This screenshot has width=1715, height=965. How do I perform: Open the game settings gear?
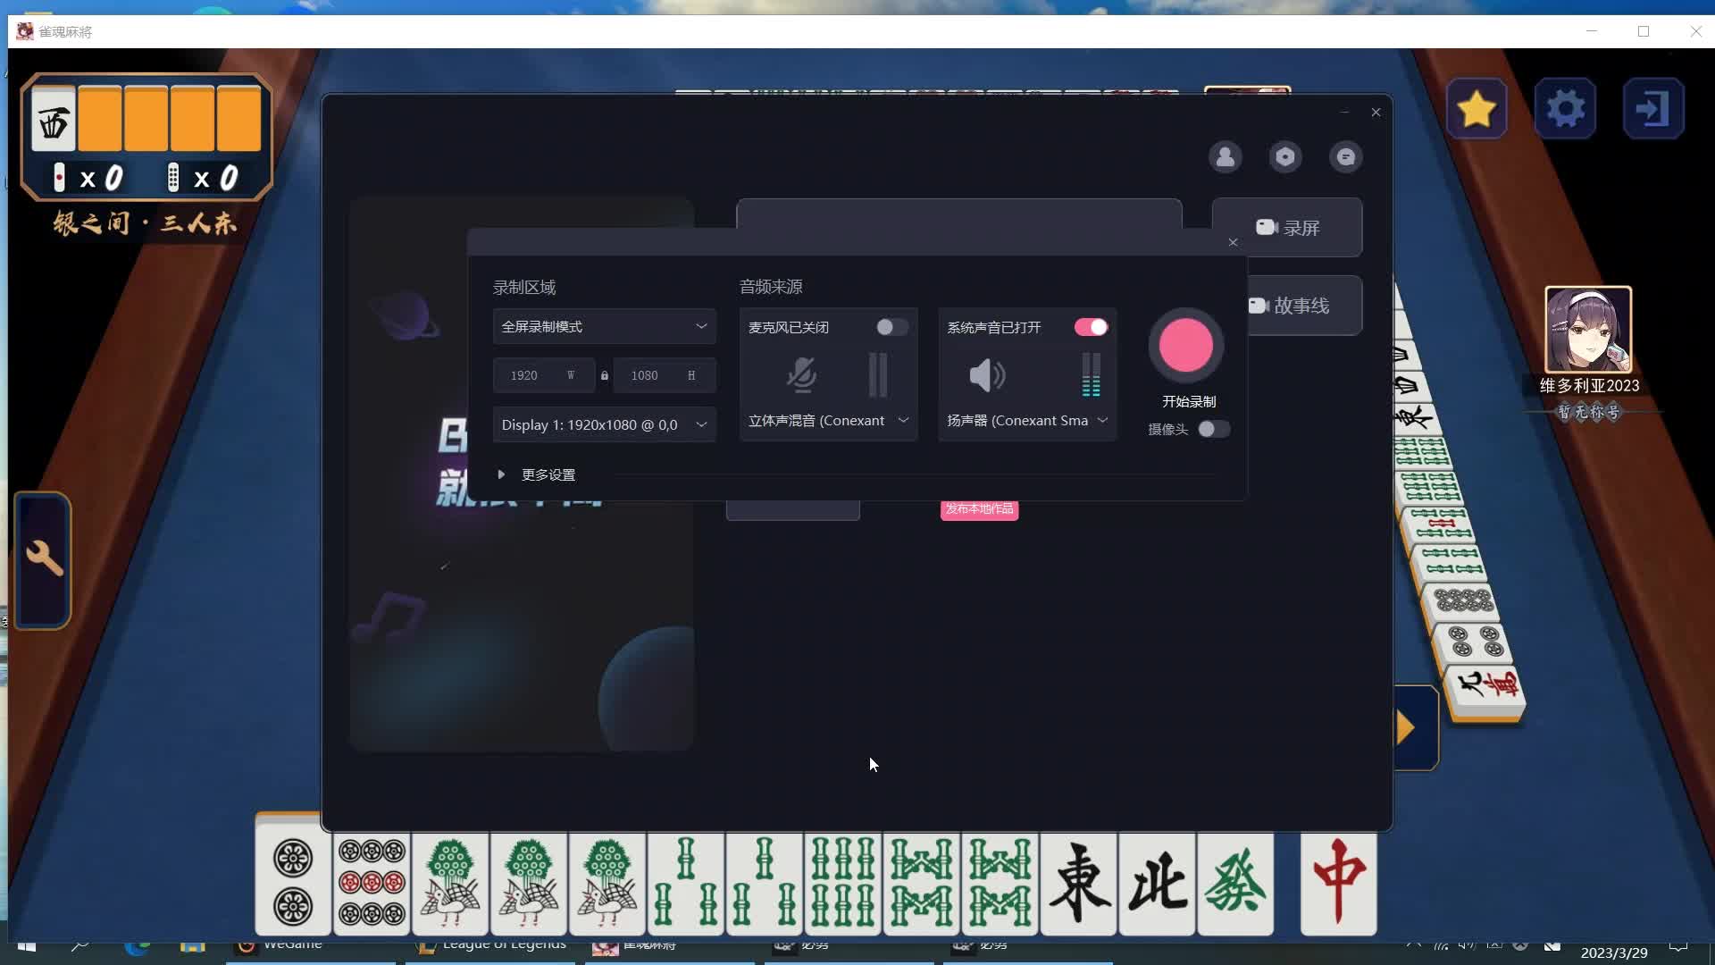1565,109
